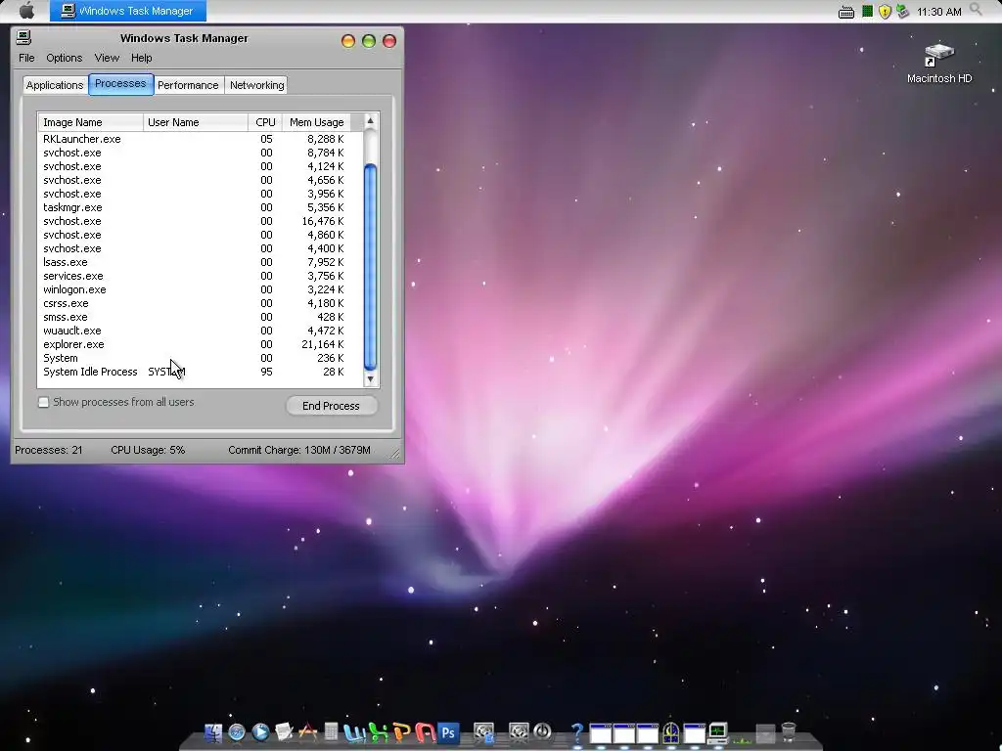Click the Processes: 21 status text

pos(49,450)
